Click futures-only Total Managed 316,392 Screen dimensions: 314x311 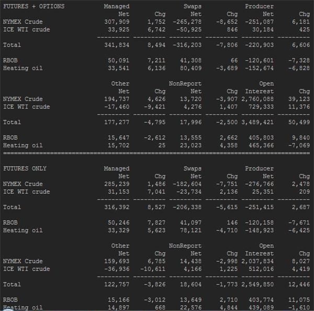(117, 207)
